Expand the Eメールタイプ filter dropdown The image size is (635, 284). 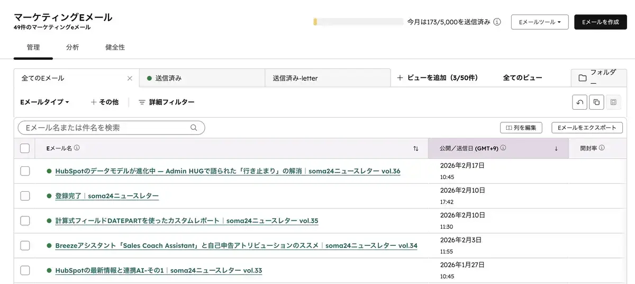(x=44, y=102)
